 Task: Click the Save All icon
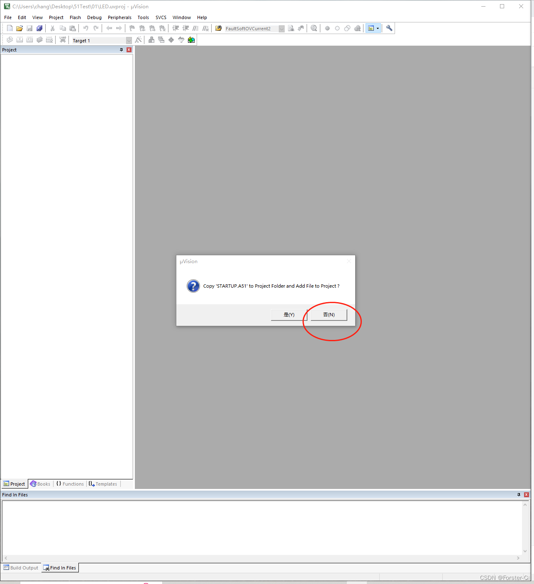click(39, 28)
